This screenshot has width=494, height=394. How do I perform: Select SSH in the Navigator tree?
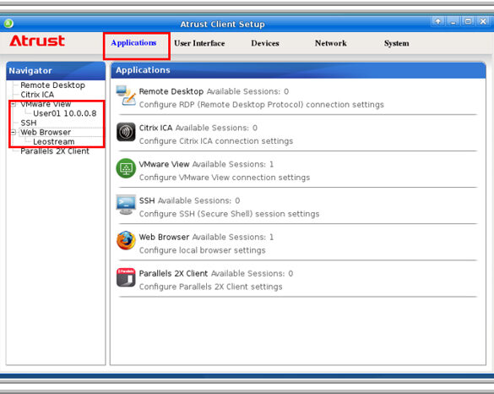point(29,123)
